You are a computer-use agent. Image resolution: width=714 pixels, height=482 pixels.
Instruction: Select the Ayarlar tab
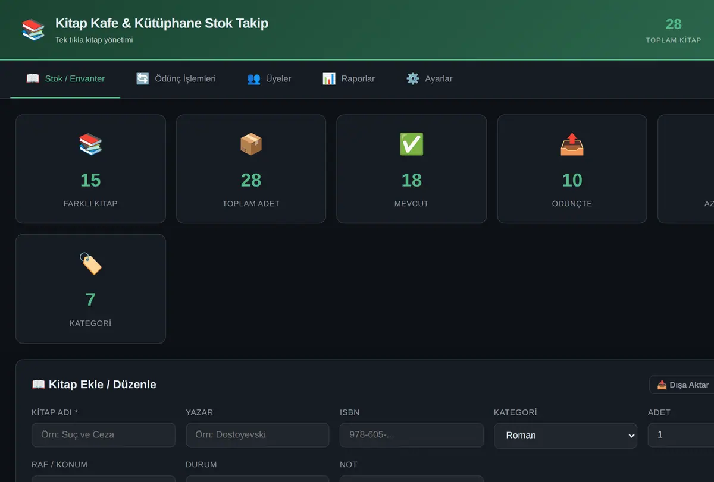[430, 78]
